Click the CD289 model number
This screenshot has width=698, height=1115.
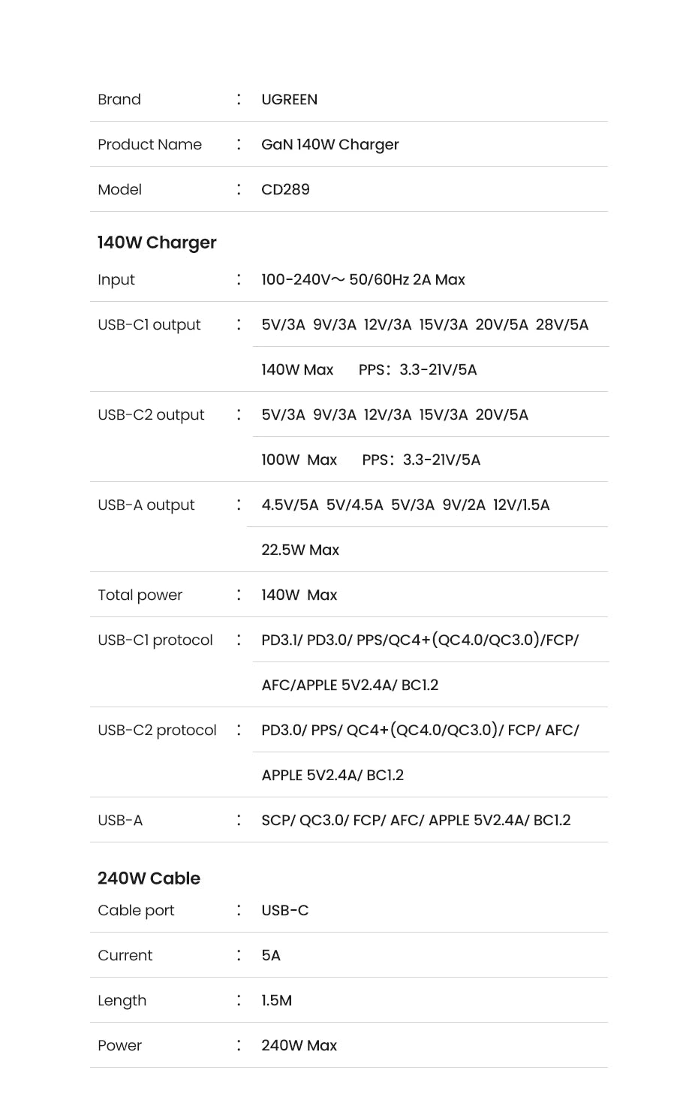[x=285, y=189]
